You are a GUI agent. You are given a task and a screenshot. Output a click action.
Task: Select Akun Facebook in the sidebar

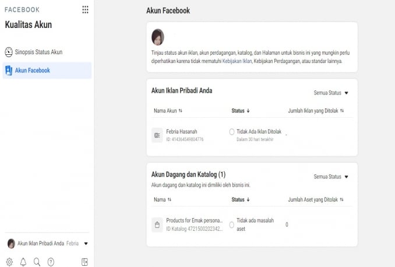[x=32, y=71]
